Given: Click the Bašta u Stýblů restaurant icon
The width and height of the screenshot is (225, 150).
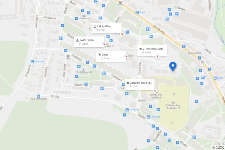Looking at the screenshot, I should point(194,51).
